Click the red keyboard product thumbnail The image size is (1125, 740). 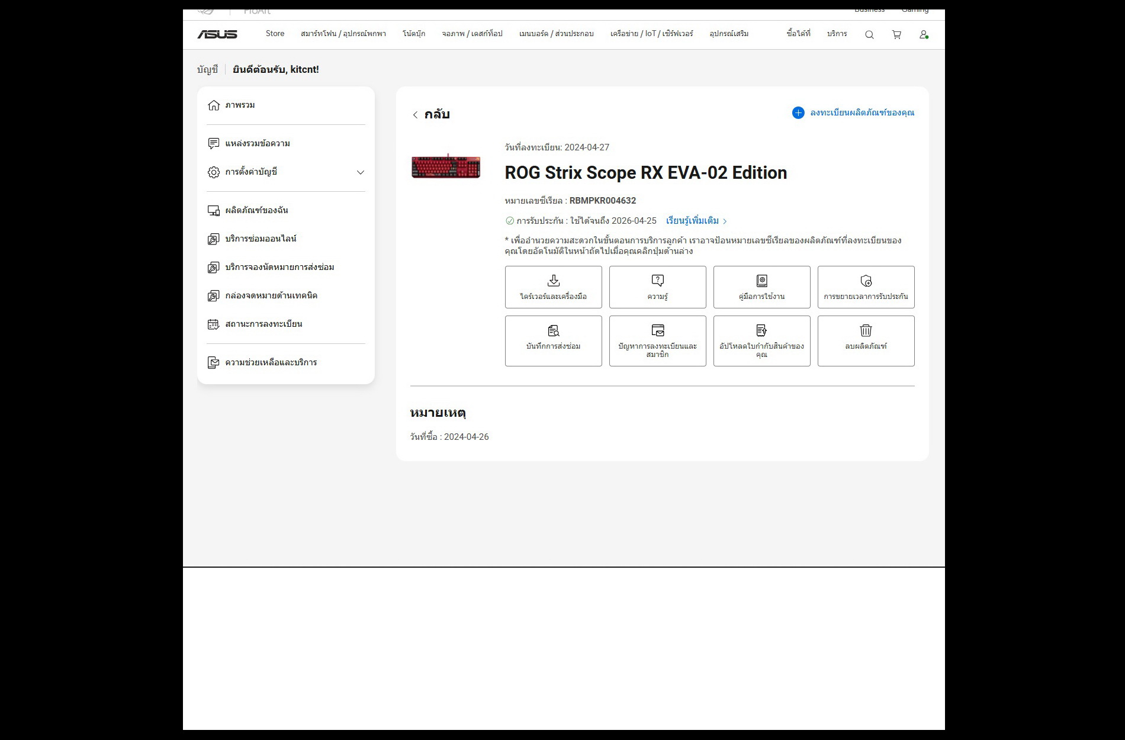coord(446,167)
